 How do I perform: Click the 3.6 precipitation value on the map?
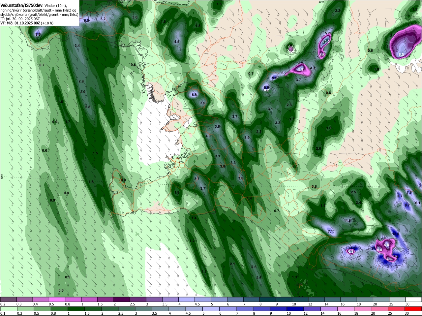click(241, 178)
